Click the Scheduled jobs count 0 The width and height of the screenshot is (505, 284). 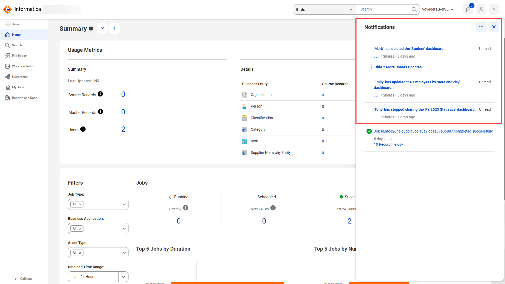[264, 221]
